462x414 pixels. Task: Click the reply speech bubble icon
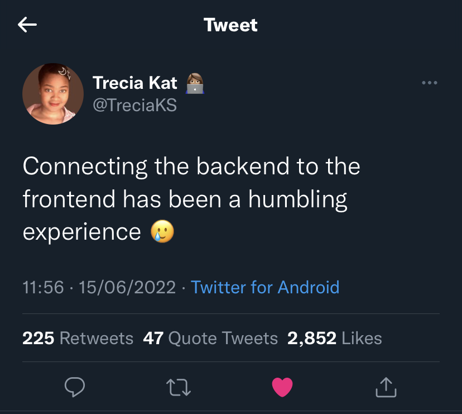coord(74,387)
